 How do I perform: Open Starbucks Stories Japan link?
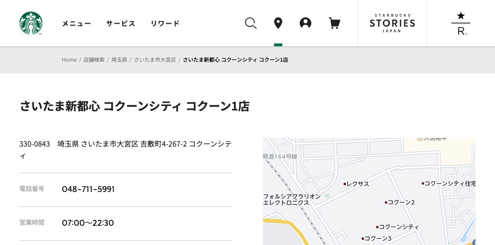(392, 23)
